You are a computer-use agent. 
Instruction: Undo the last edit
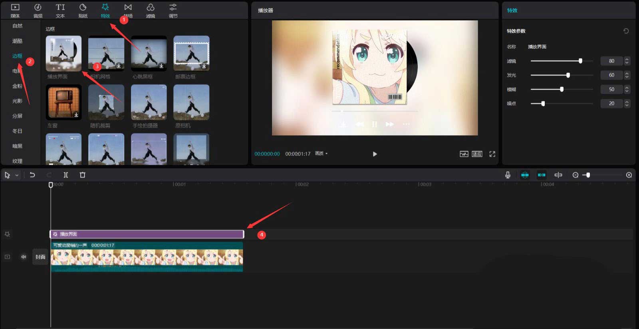point(32,175)
